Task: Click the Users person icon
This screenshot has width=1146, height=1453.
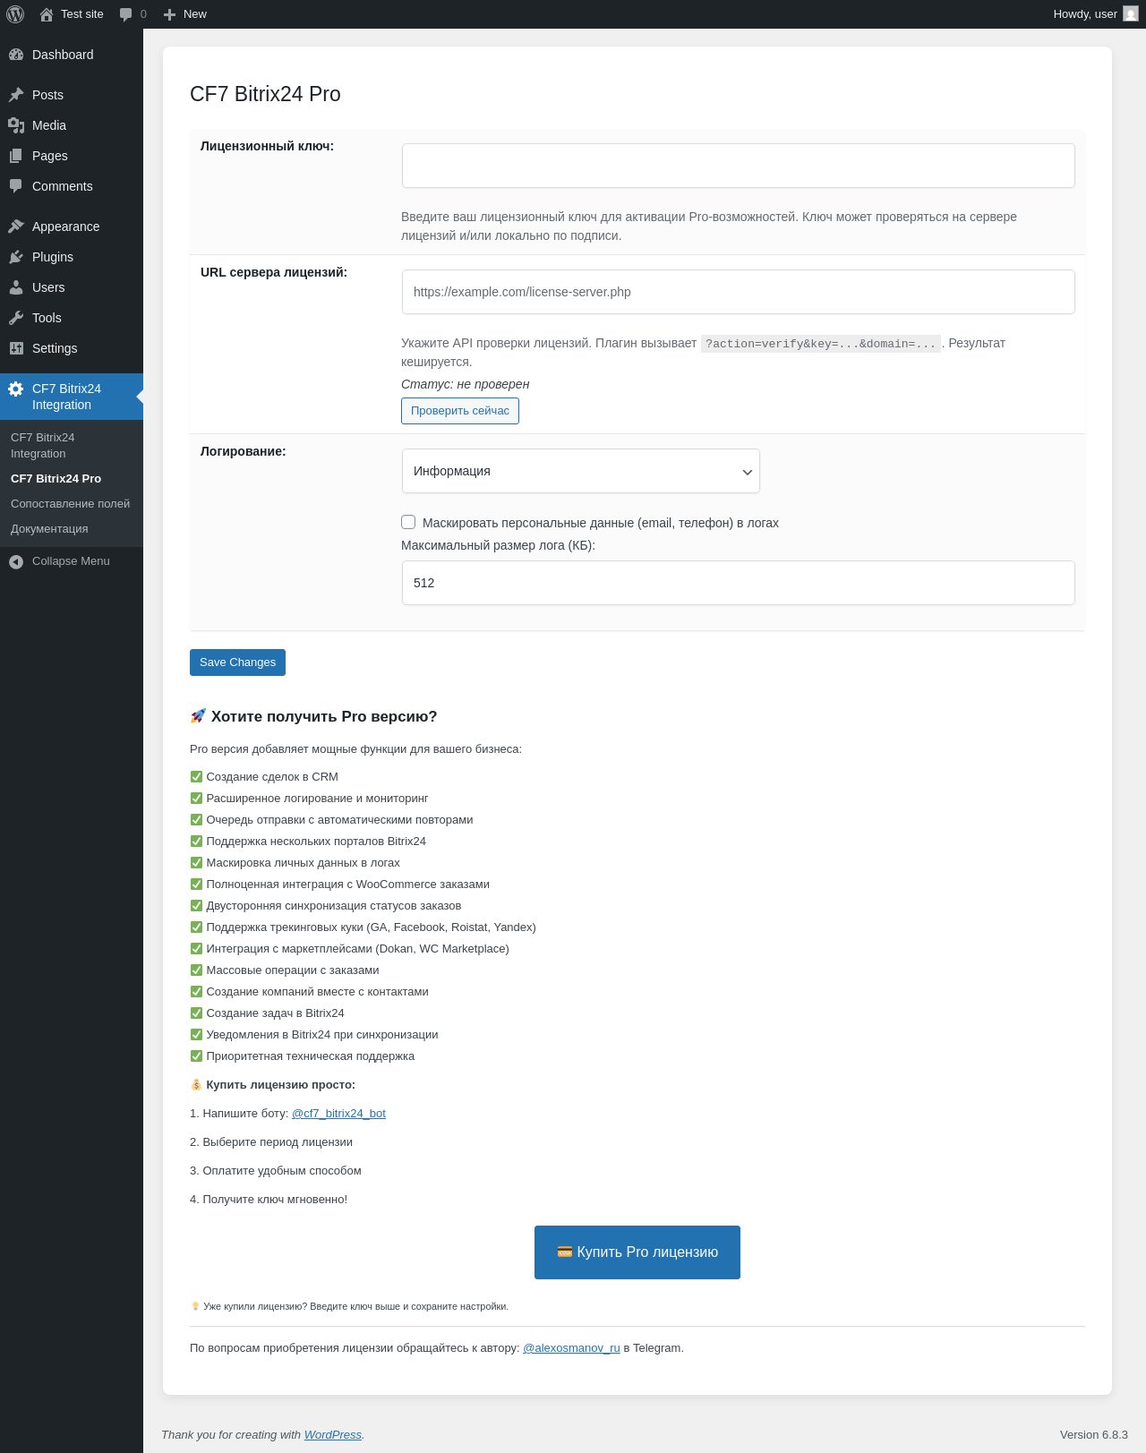Action: pyautogui.click(x=16, y=287)
